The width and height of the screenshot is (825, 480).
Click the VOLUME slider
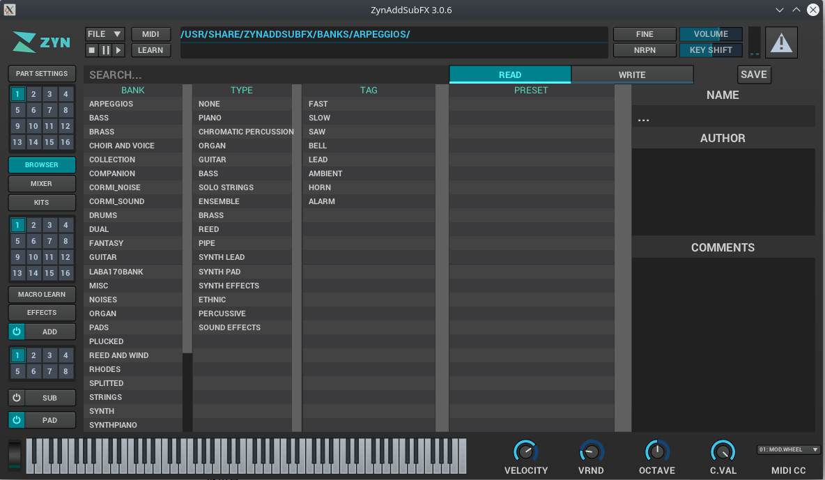[711, 34]
